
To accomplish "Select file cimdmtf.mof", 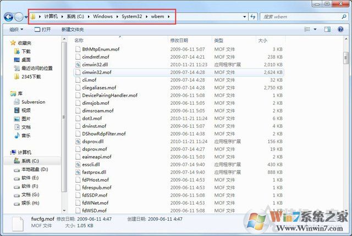I will click(96, 57).
